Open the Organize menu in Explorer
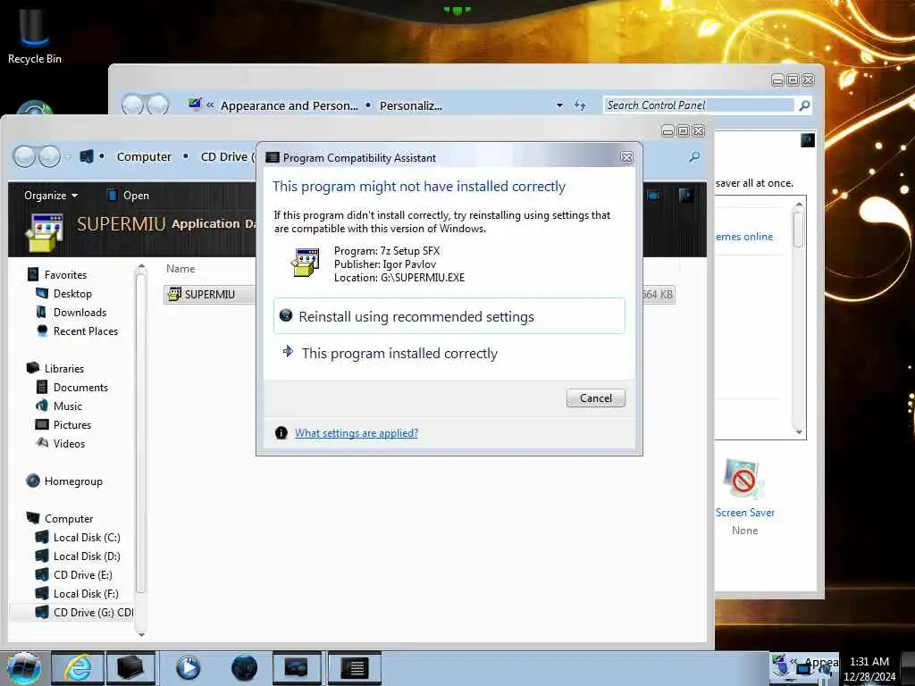Viewport: 915px width, 686px height. (x=51, y=196)
